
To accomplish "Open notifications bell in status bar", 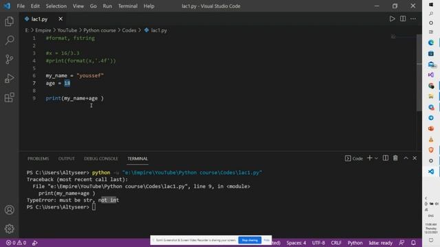I will (x=413, y=243).
